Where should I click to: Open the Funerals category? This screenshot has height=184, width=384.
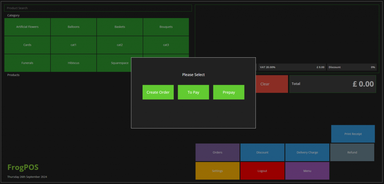pos(27,63)
